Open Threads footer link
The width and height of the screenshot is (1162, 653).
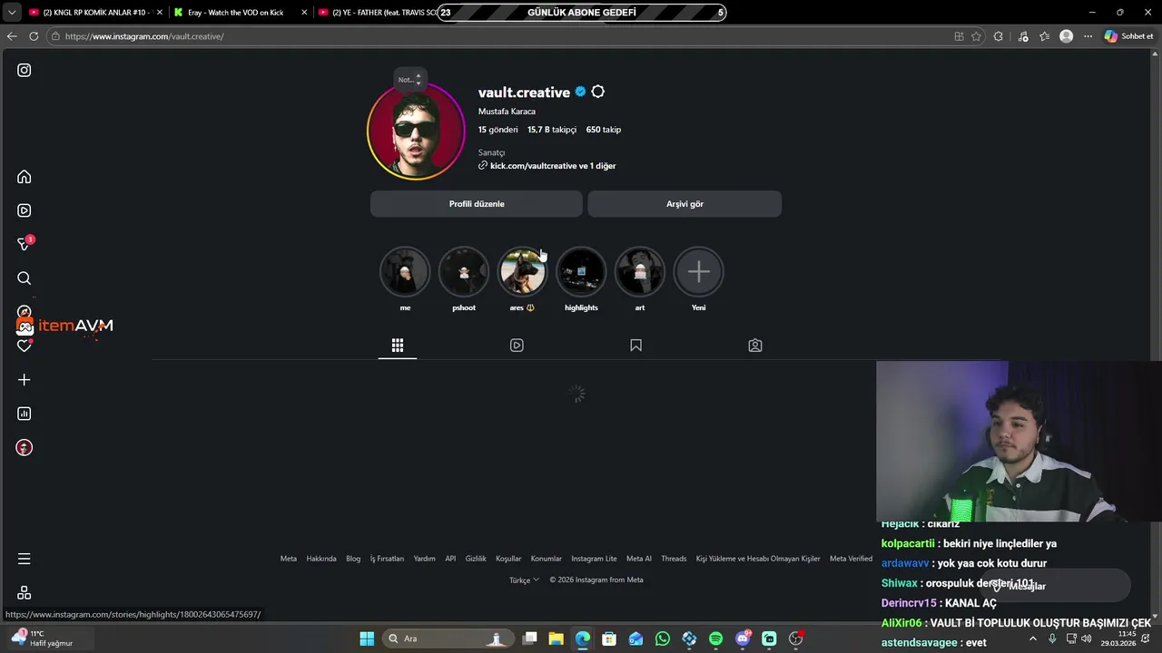674,559
